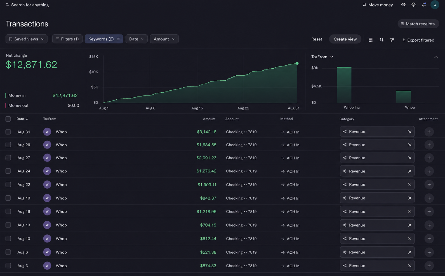Open sort arrows icon
Screen dimensions: 445x276
(x=382, y=40)
